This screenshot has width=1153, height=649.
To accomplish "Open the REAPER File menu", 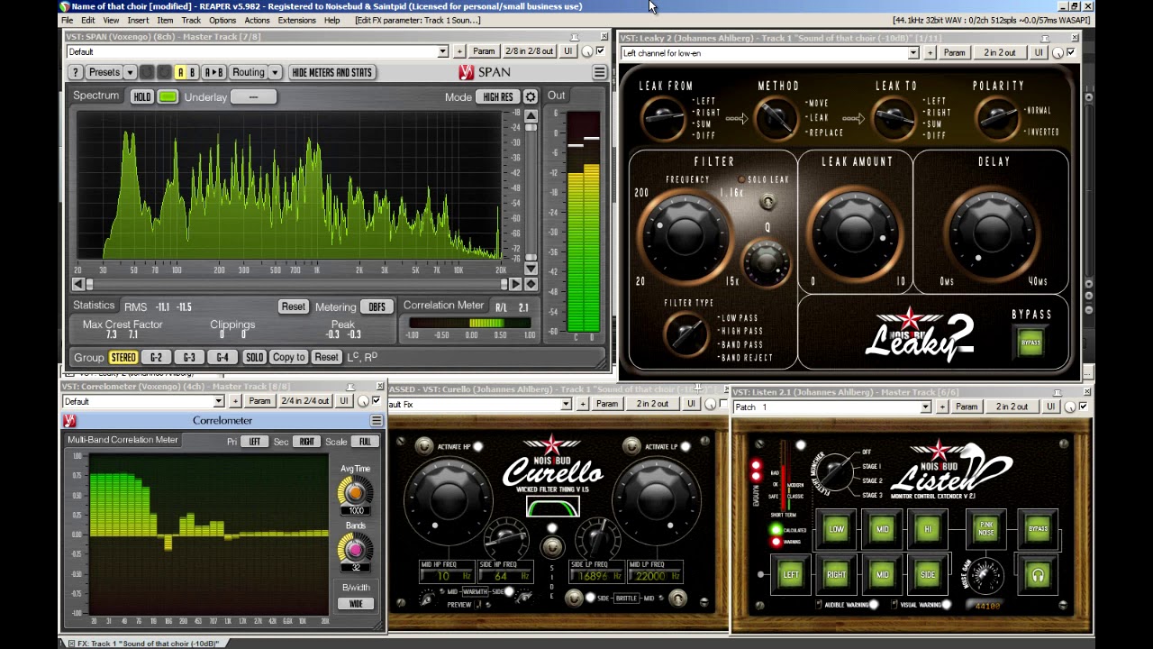I will [x=68, y=20].
